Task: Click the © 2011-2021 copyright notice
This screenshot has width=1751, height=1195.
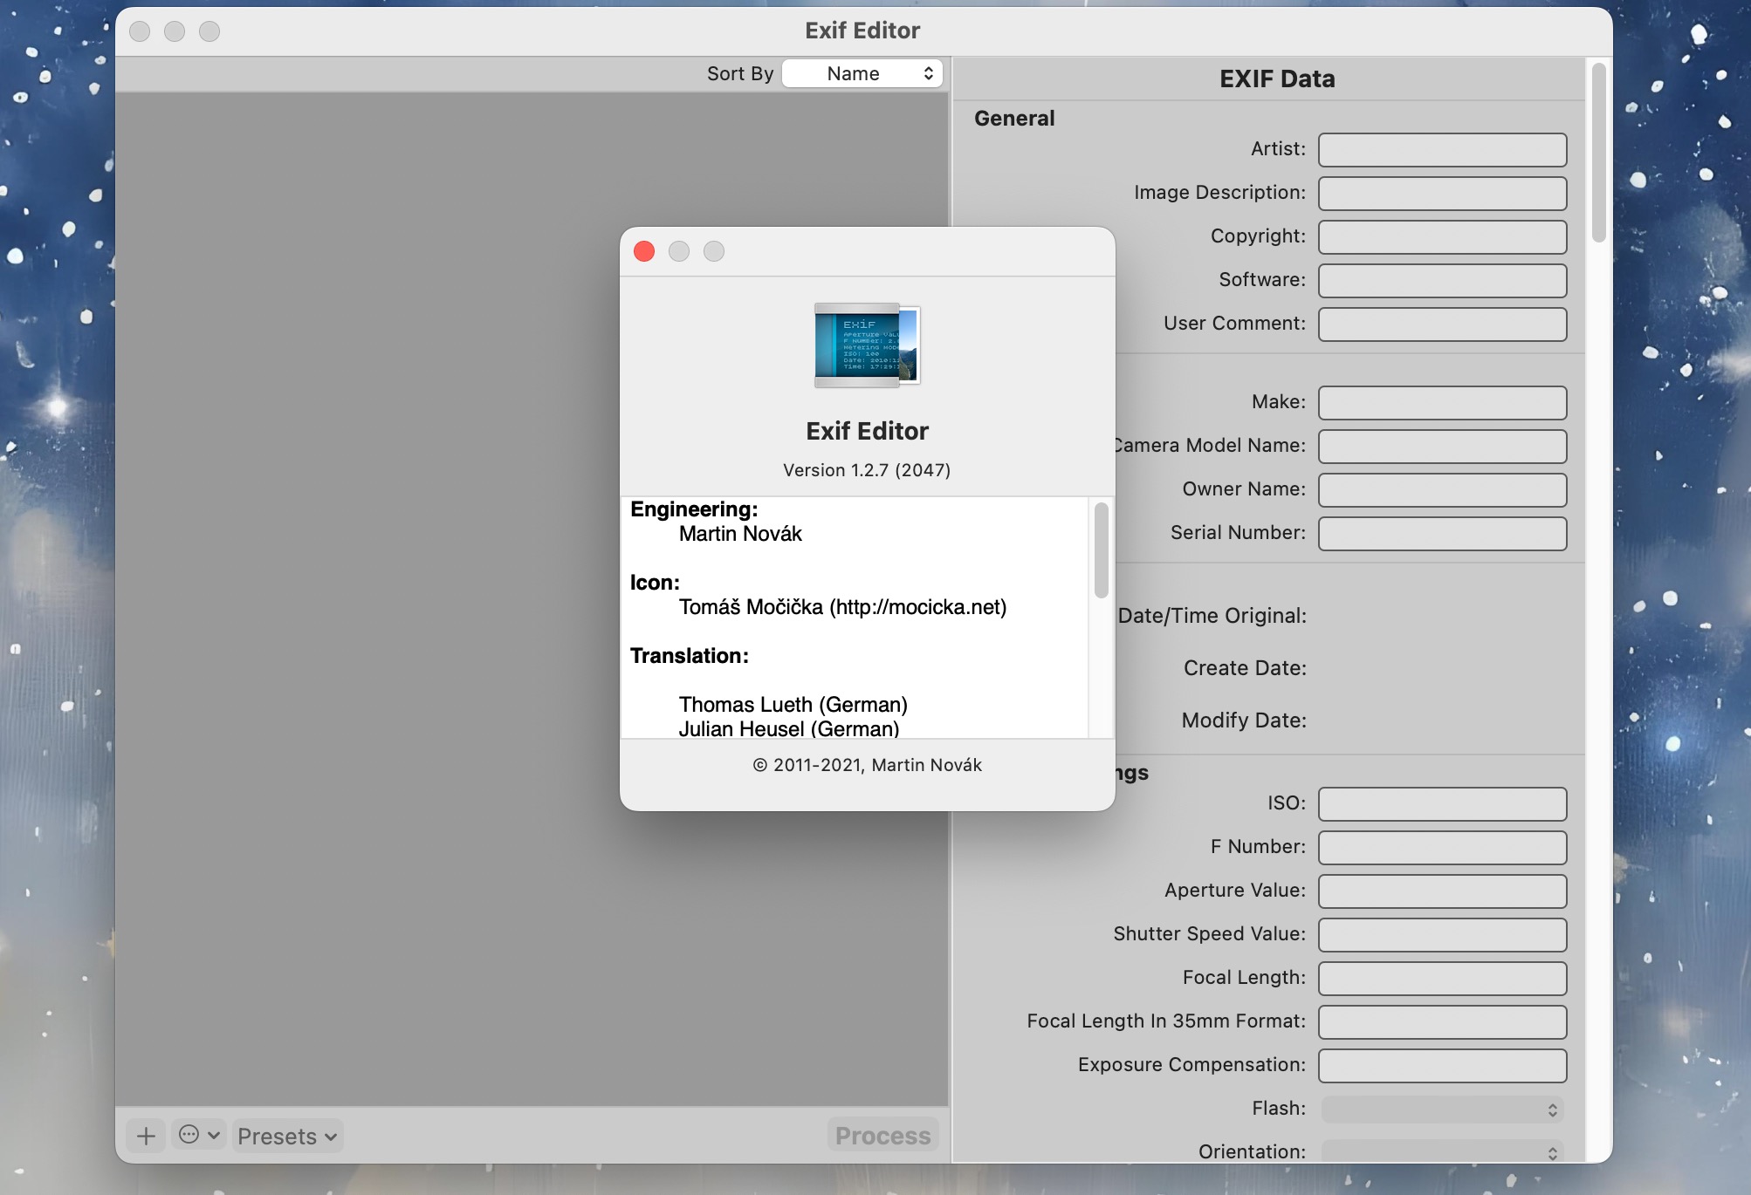Action: 867,765
